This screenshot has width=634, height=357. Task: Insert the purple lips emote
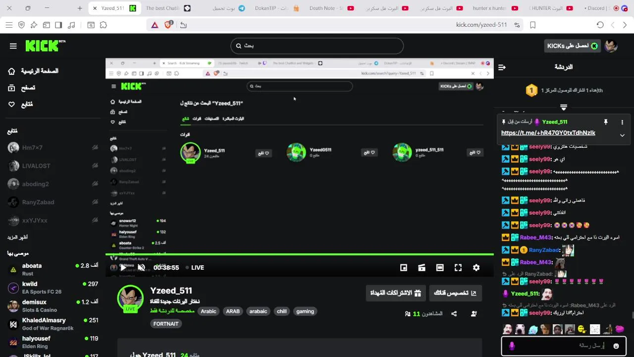[x=620, y=329]
